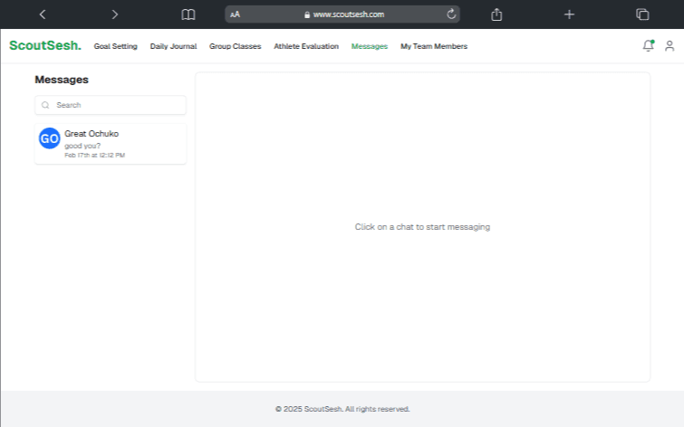Click Safari back arrow
The height and width of the screenshot is (427, 684).
(43, 14)
